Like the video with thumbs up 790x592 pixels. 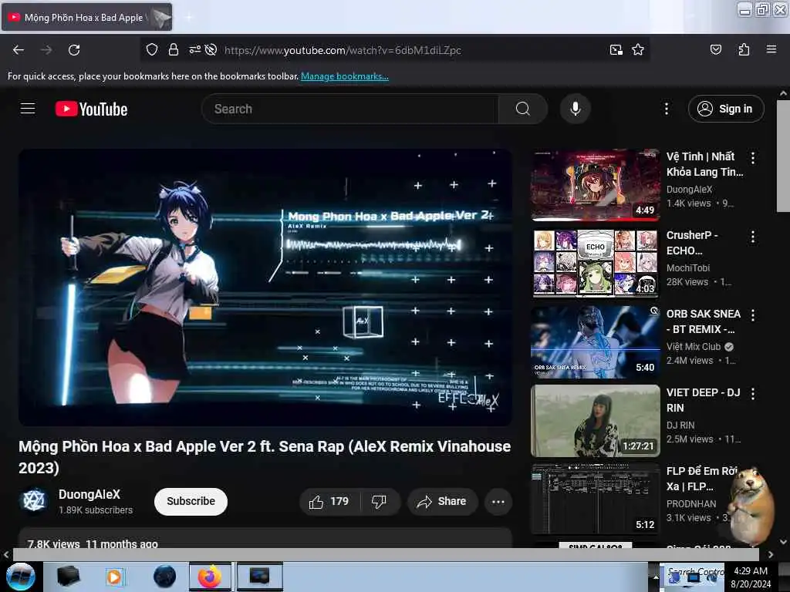click(x=329, y=501)
